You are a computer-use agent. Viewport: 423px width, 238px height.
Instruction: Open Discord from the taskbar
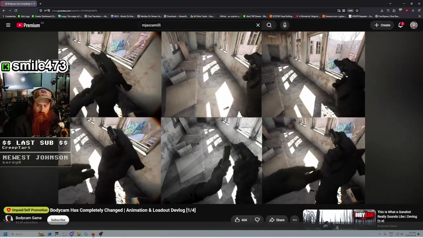pos(71,234)
